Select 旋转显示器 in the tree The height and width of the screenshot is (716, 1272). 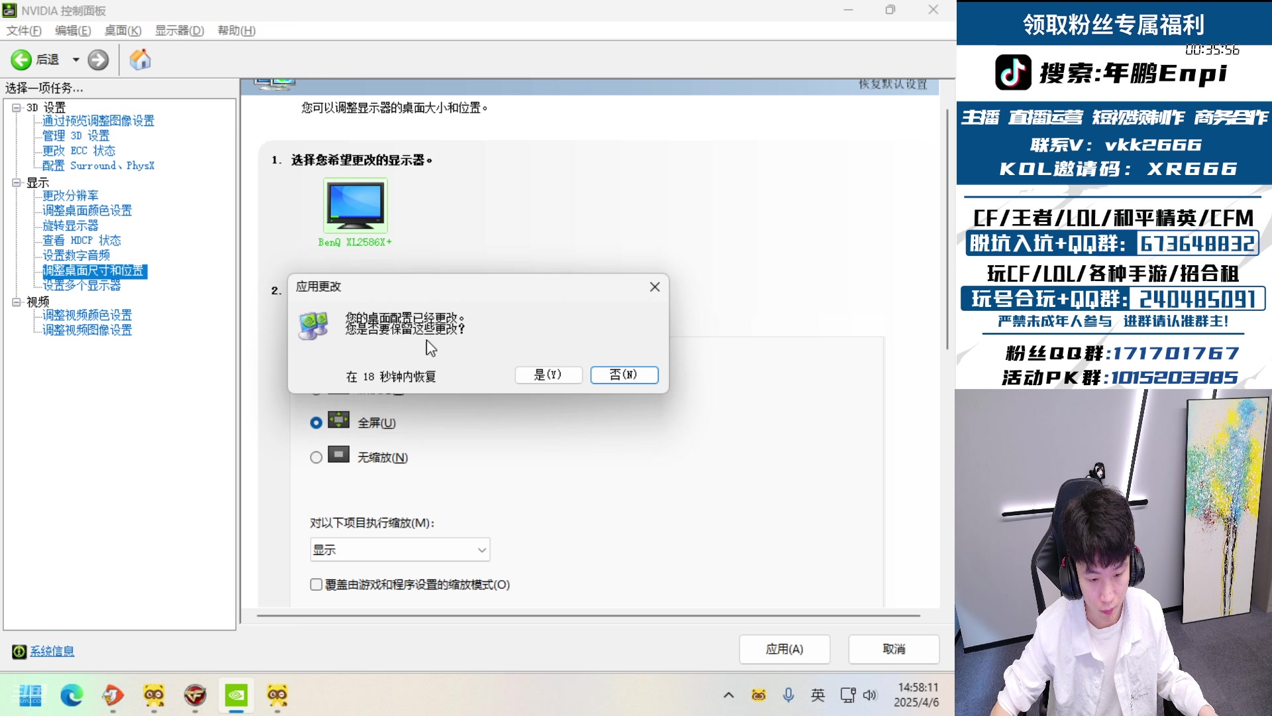click(70, 226)
